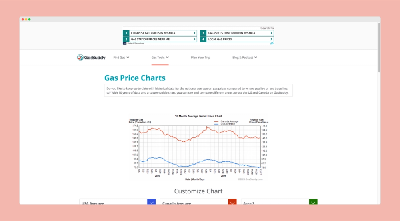400x221 pixels.
Task: Open ad link Cheapest Gas Prices In My Area
Action: [x=160, y=33]
